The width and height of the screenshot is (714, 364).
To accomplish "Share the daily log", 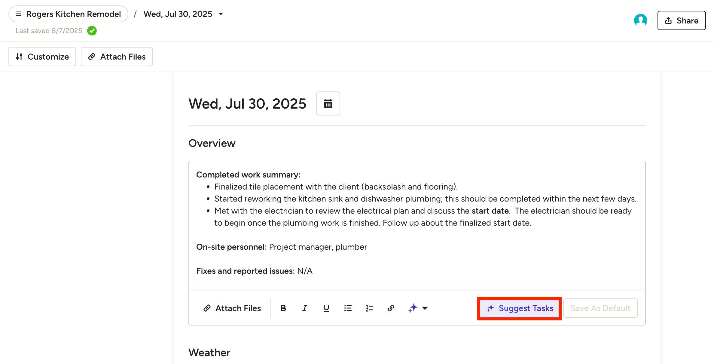I will click(681, 20).
